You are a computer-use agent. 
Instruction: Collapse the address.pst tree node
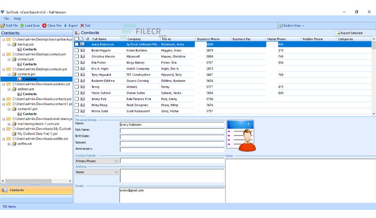[x=9, y=89]
